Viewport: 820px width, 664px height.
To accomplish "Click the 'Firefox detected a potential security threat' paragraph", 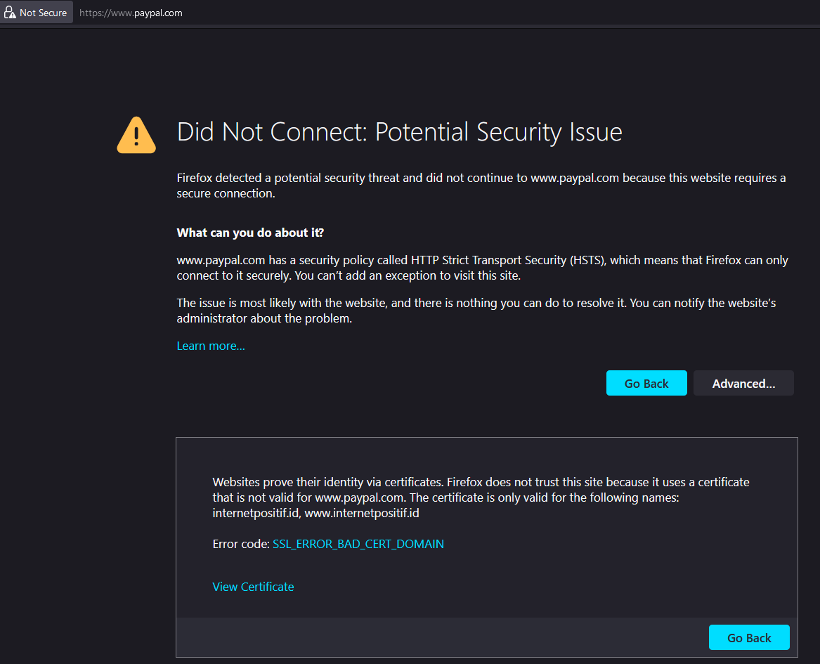I will tap(481, 185).
